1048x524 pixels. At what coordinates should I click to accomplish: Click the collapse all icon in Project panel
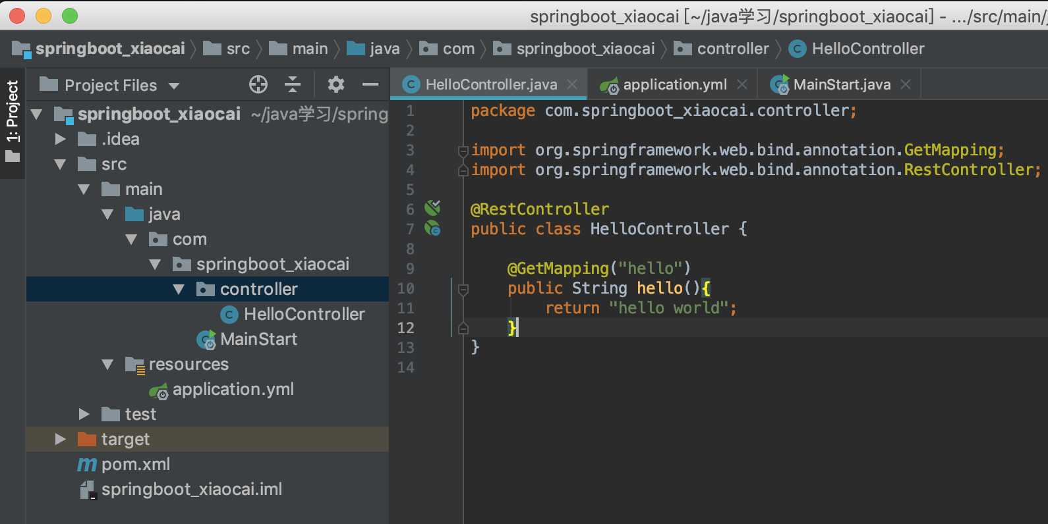coord(293,84)
